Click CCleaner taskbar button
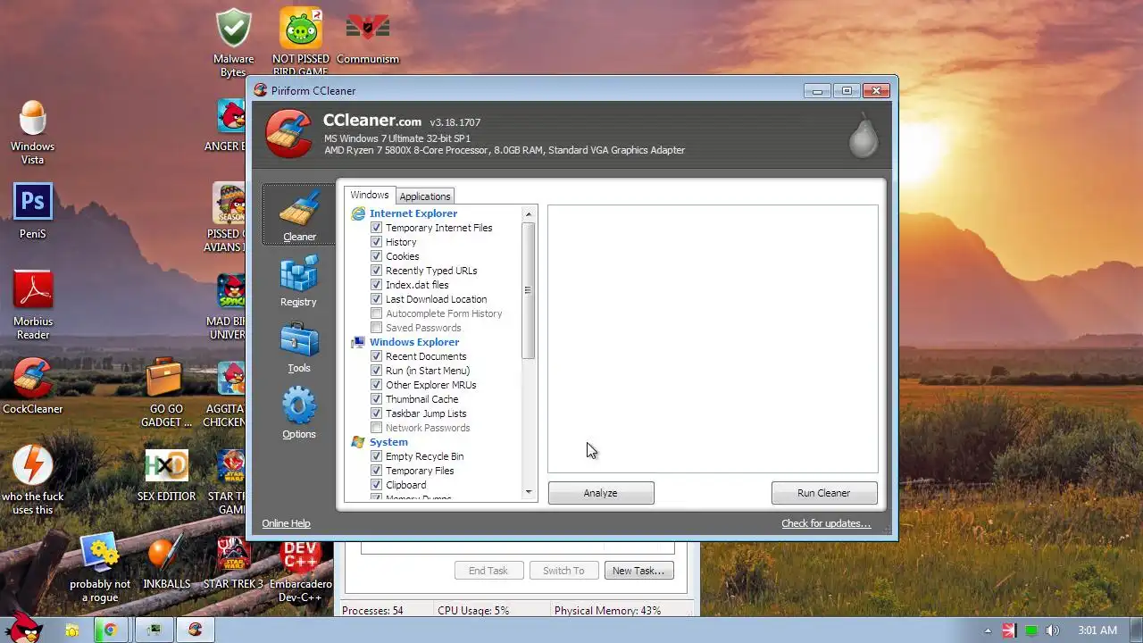Viewport: 1143px width, 643px height. click(195, 630)
